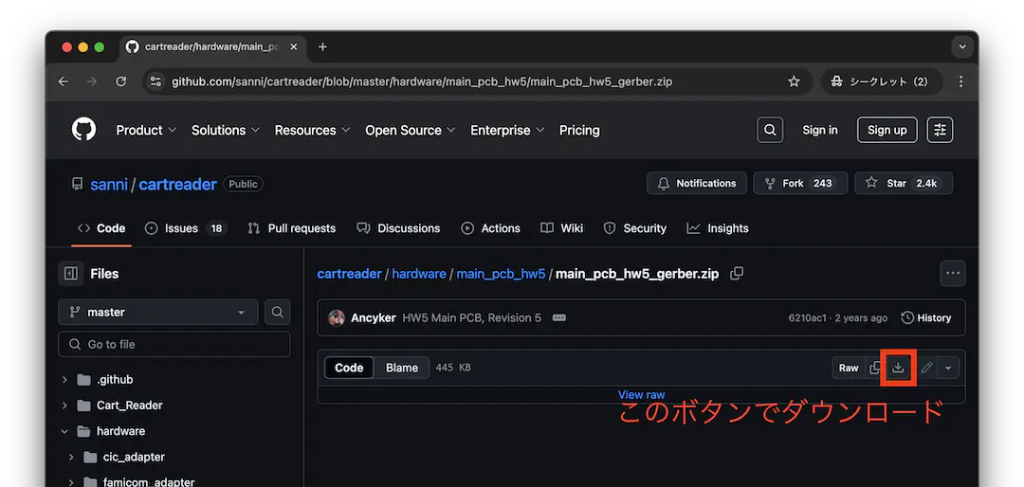The image size is (1024, 487).
Task: Switch to the Discussions tab
Action: coord(398,228)
